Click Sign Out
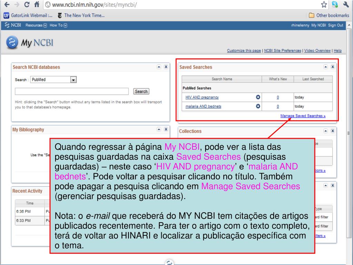The width and height of the screenshot is (353, 265). 335,25
